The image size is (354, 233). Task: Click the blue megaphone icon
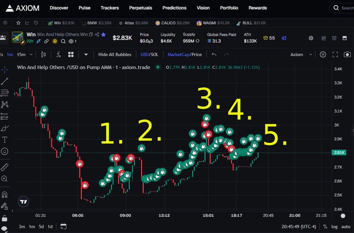284,38
